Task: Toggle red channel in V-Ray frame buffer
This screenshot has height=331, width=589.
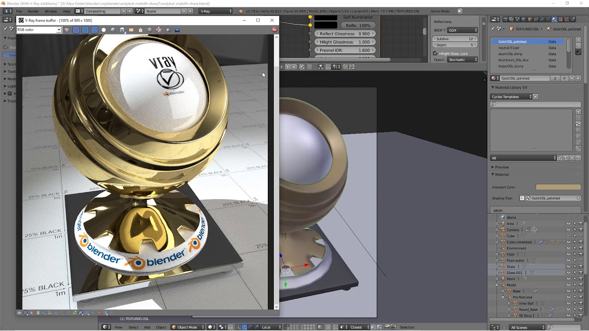Action: pos(76,29)
